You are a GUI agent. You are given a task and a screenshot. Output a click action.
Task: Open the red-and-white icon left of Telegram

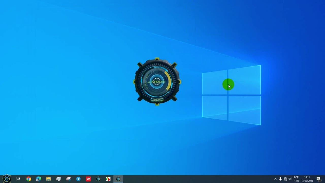pos(69,179)
